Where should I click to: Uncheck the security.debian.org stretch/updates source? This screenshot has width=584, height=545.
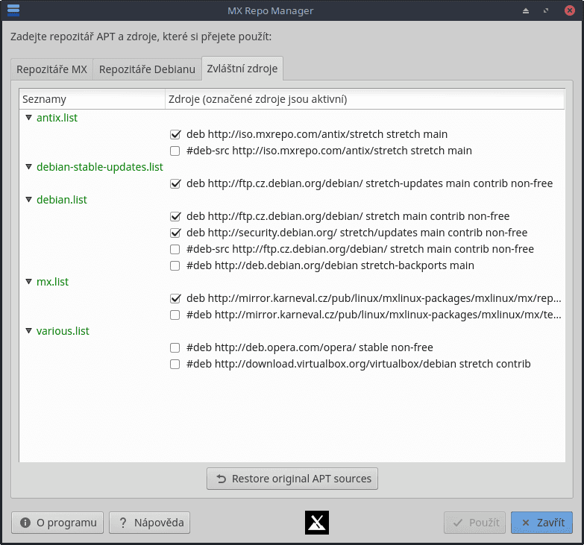(x=175, y=233)
